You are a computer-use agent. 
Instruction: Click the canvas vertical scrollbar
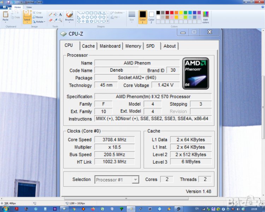(263, 106)
